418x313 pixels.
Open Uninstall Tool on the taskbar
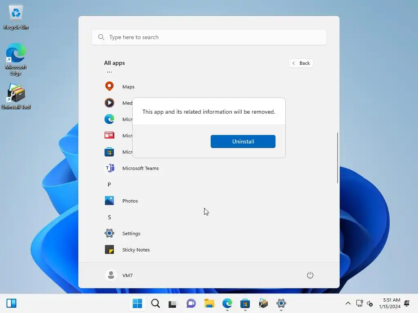(x=263, y=303)
